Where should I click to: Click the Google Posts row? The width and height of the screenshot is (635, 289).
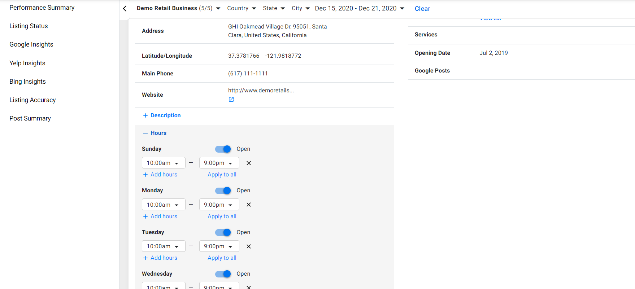[521, 71]
